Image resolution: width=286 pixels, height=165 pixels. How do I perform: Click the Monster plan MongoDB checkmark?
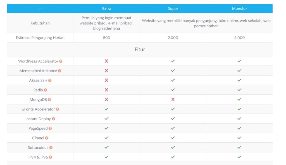click(239, 99)
